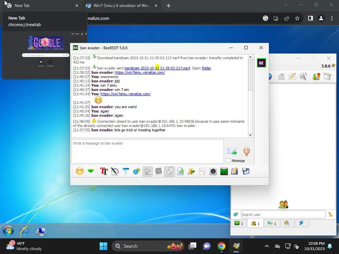Click the share page icon in Chrome
Screen dimensions: 339x254
pyautogui.click(x=287, y=19)
